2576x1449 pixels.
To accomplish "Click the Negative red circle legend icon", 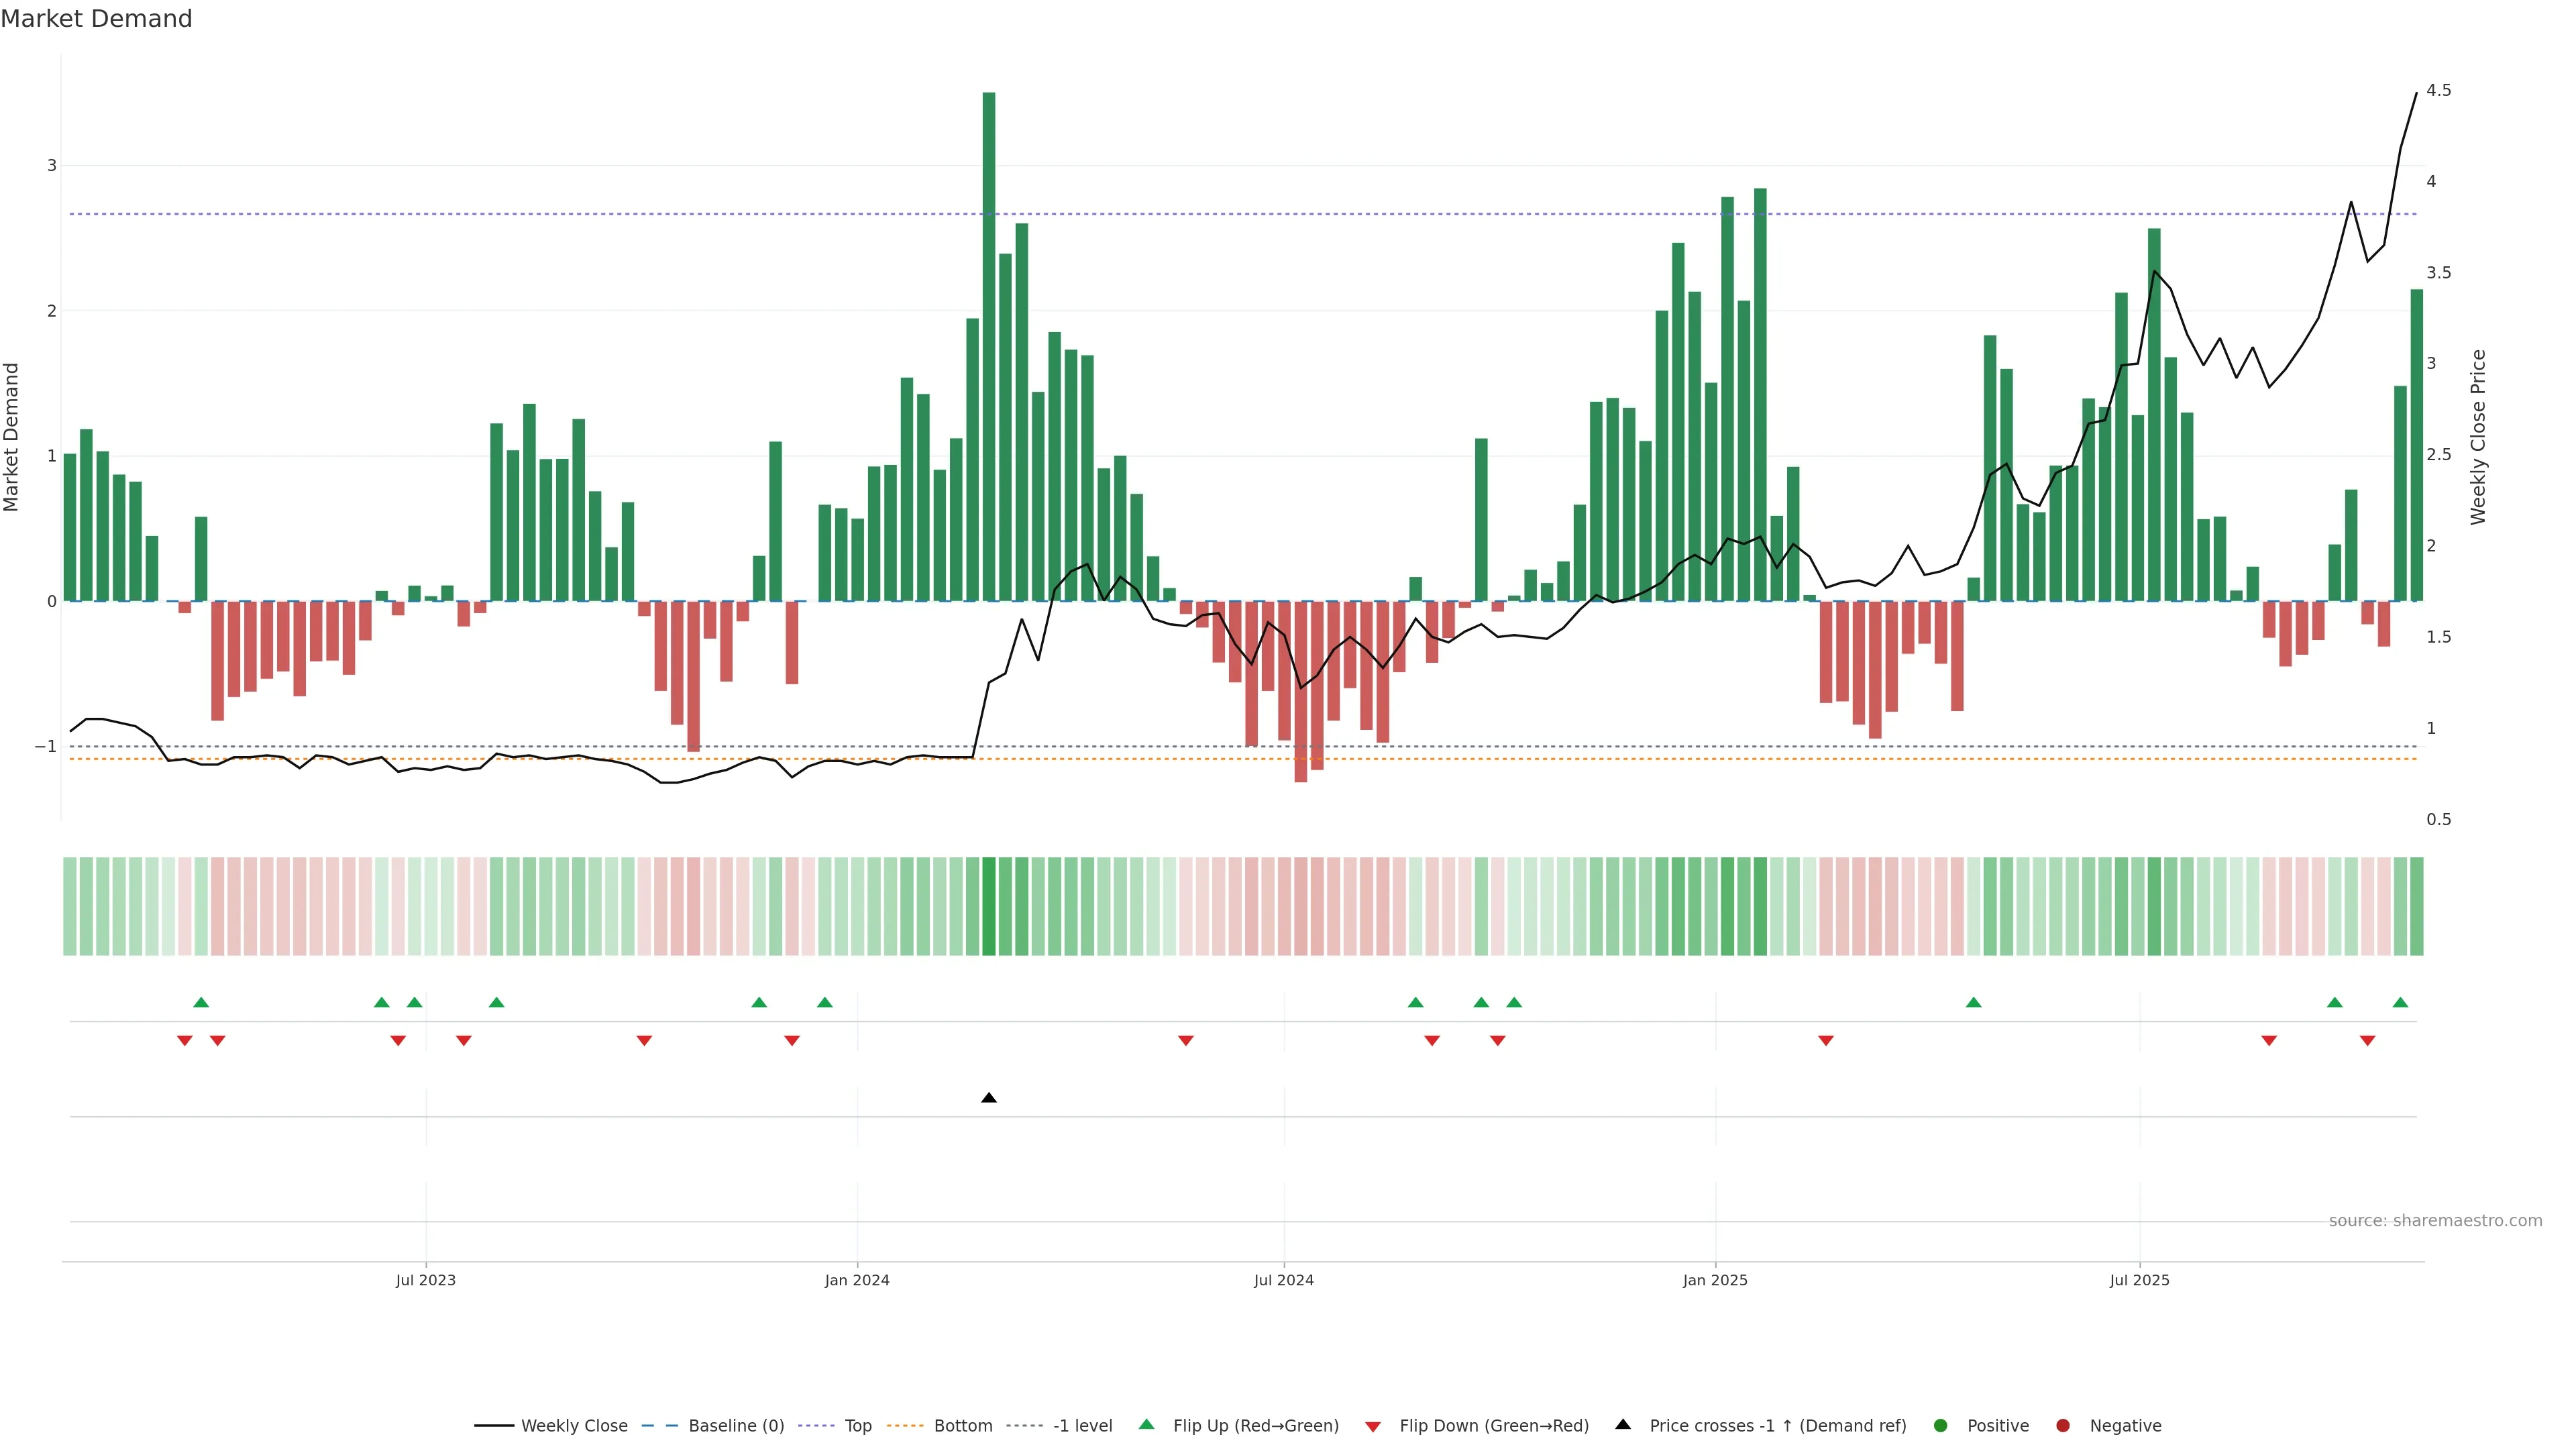I will tap(2062, 1426).
